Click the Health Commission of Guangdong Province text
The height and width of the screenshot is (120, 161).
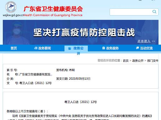click(53, 15)
